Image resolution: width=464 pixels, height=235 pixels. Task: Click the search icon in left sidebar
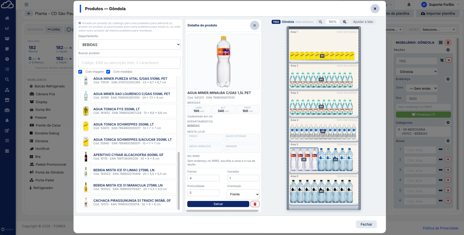click(7, 79)
